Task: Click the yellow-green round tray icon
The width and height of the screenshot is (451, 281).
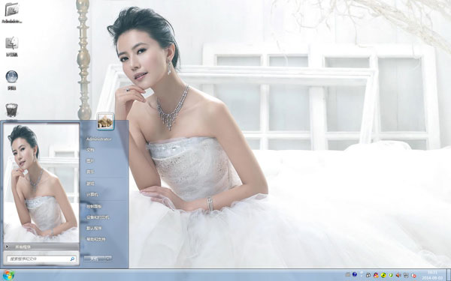Action: [x=383, y=275]
